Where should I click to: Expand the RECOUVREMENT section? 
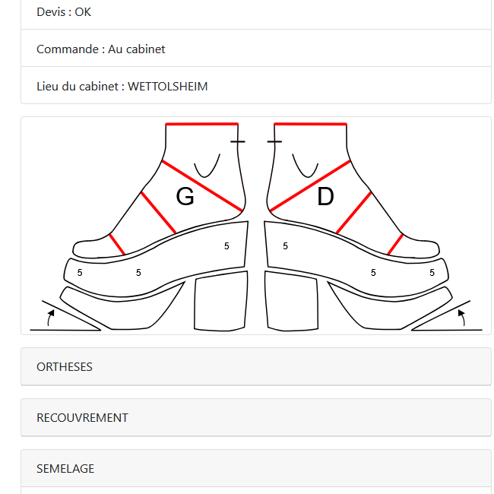[256, 417]
